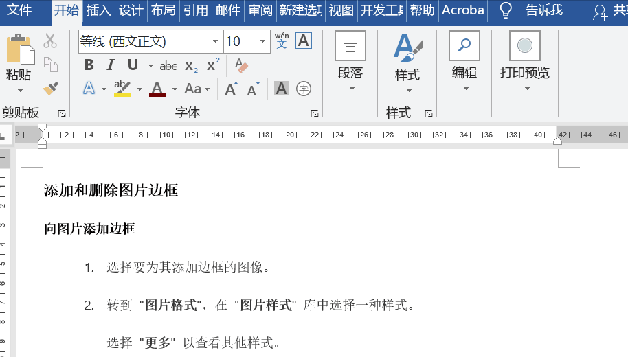Click the Paste clipboard icon
The width and height of the screenshot is (628, 357).
[20, 49]
